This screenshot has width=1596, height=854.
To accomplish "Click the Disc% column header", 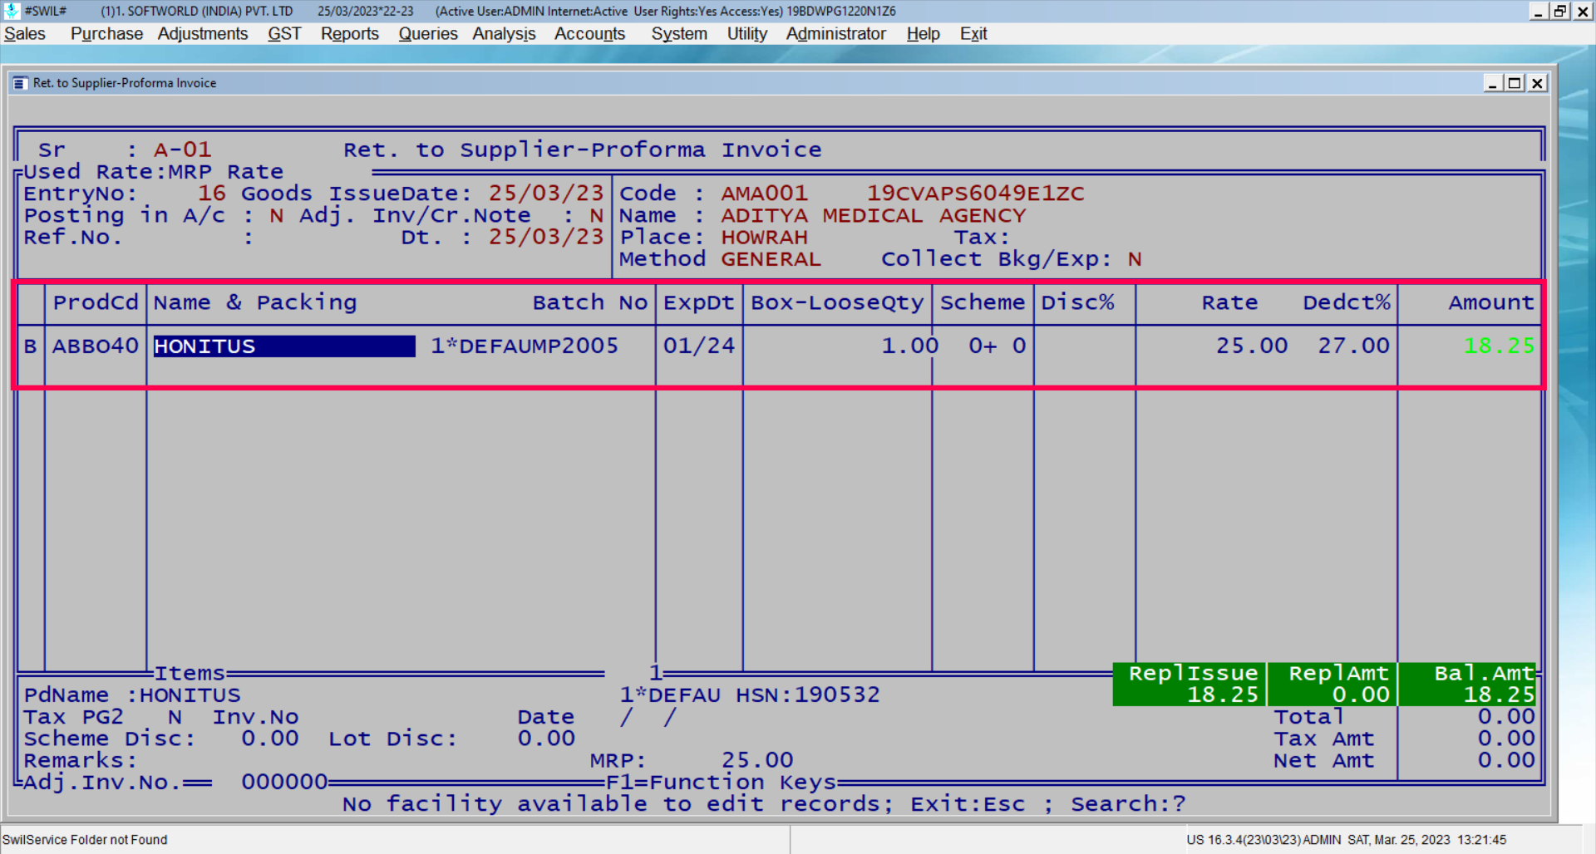I will (x=1077, y=302).
